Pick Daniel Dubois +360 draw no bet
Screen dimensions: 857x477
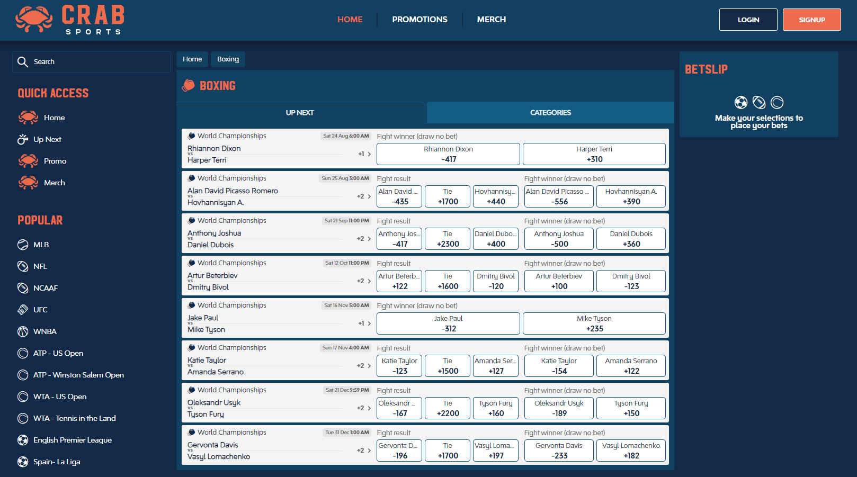click(x=631, y=239)
